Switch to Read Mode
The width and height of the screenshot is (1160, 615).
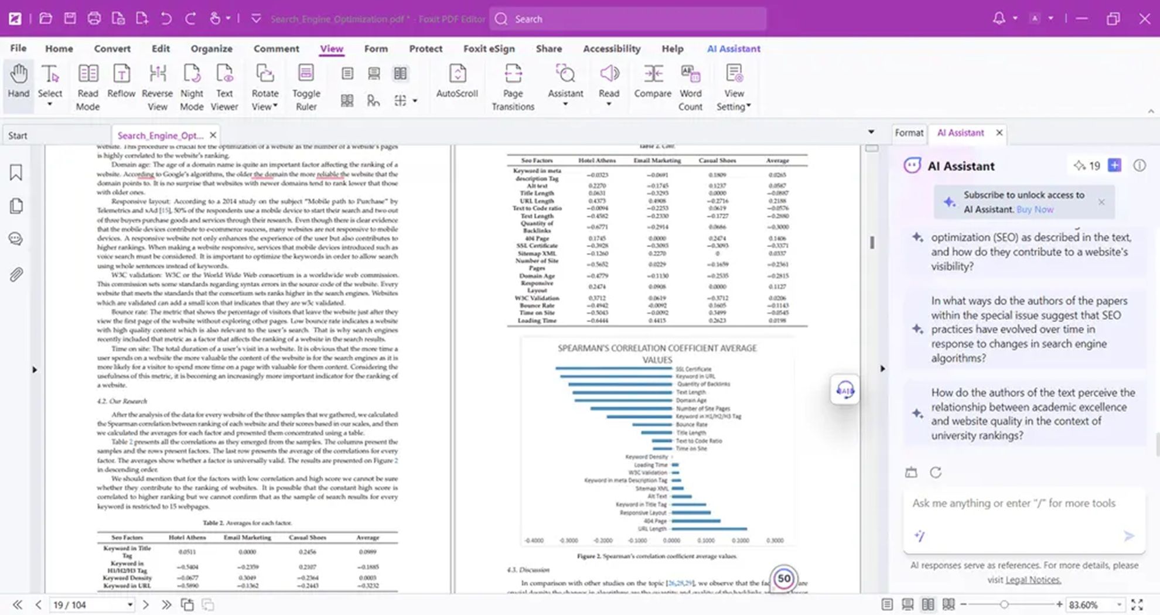point(88,88)
